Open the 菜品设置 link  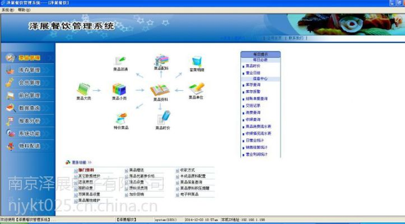136,182
